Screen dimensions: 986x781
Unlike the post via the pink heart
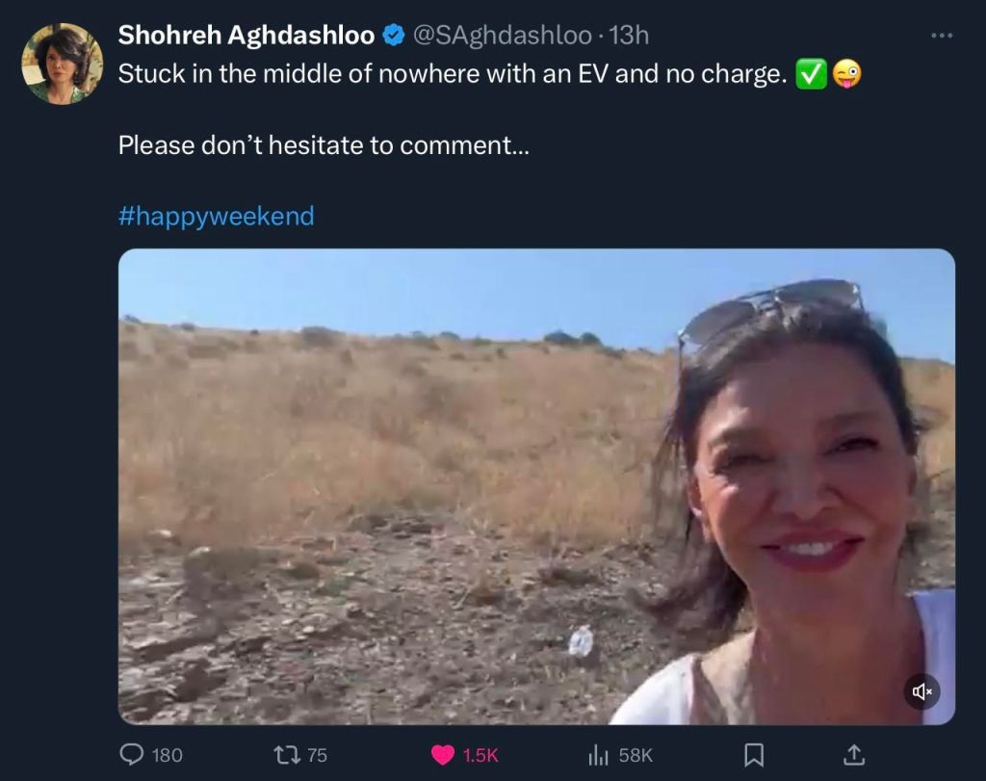[443, 755]
